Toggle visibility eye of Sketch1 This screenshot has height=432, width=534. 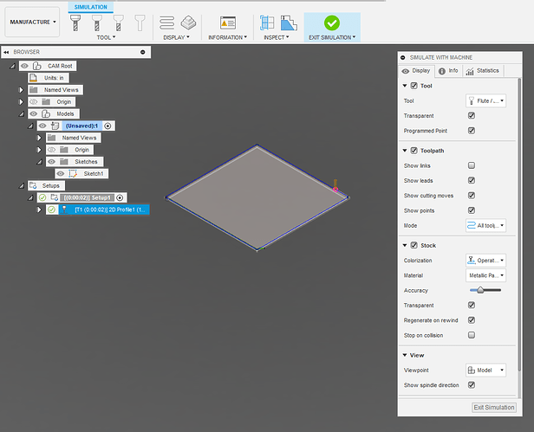tap(61, 173)
